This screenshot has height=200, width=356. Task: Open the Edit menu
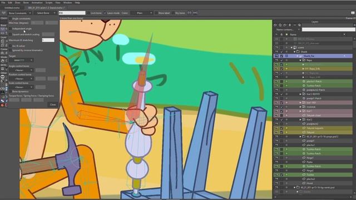coord(10,2)
